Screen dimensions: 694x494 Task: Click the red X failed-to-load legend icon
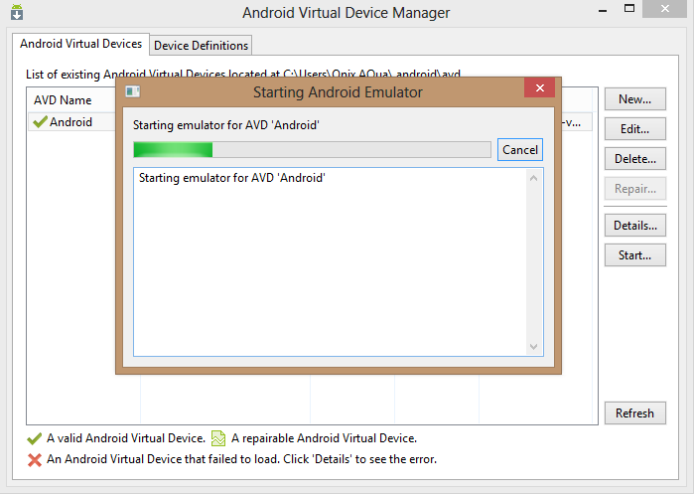(35, 460)
